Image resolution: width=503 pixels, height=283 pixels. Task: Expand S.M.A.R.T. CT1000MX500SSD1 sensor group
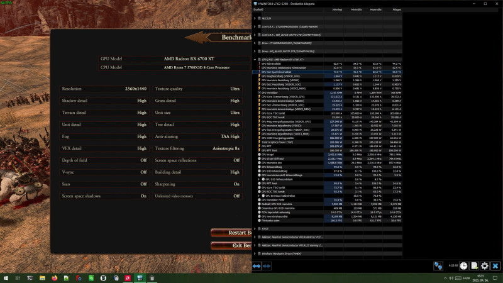tap(255, 26)
